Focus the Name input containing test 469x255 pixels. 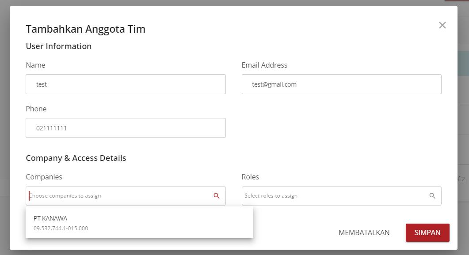tap(126, 84)
